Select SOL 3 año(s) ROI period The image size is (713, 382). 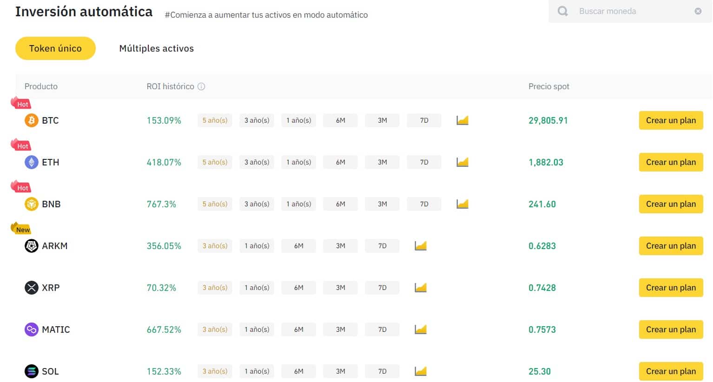click(215, 371)
